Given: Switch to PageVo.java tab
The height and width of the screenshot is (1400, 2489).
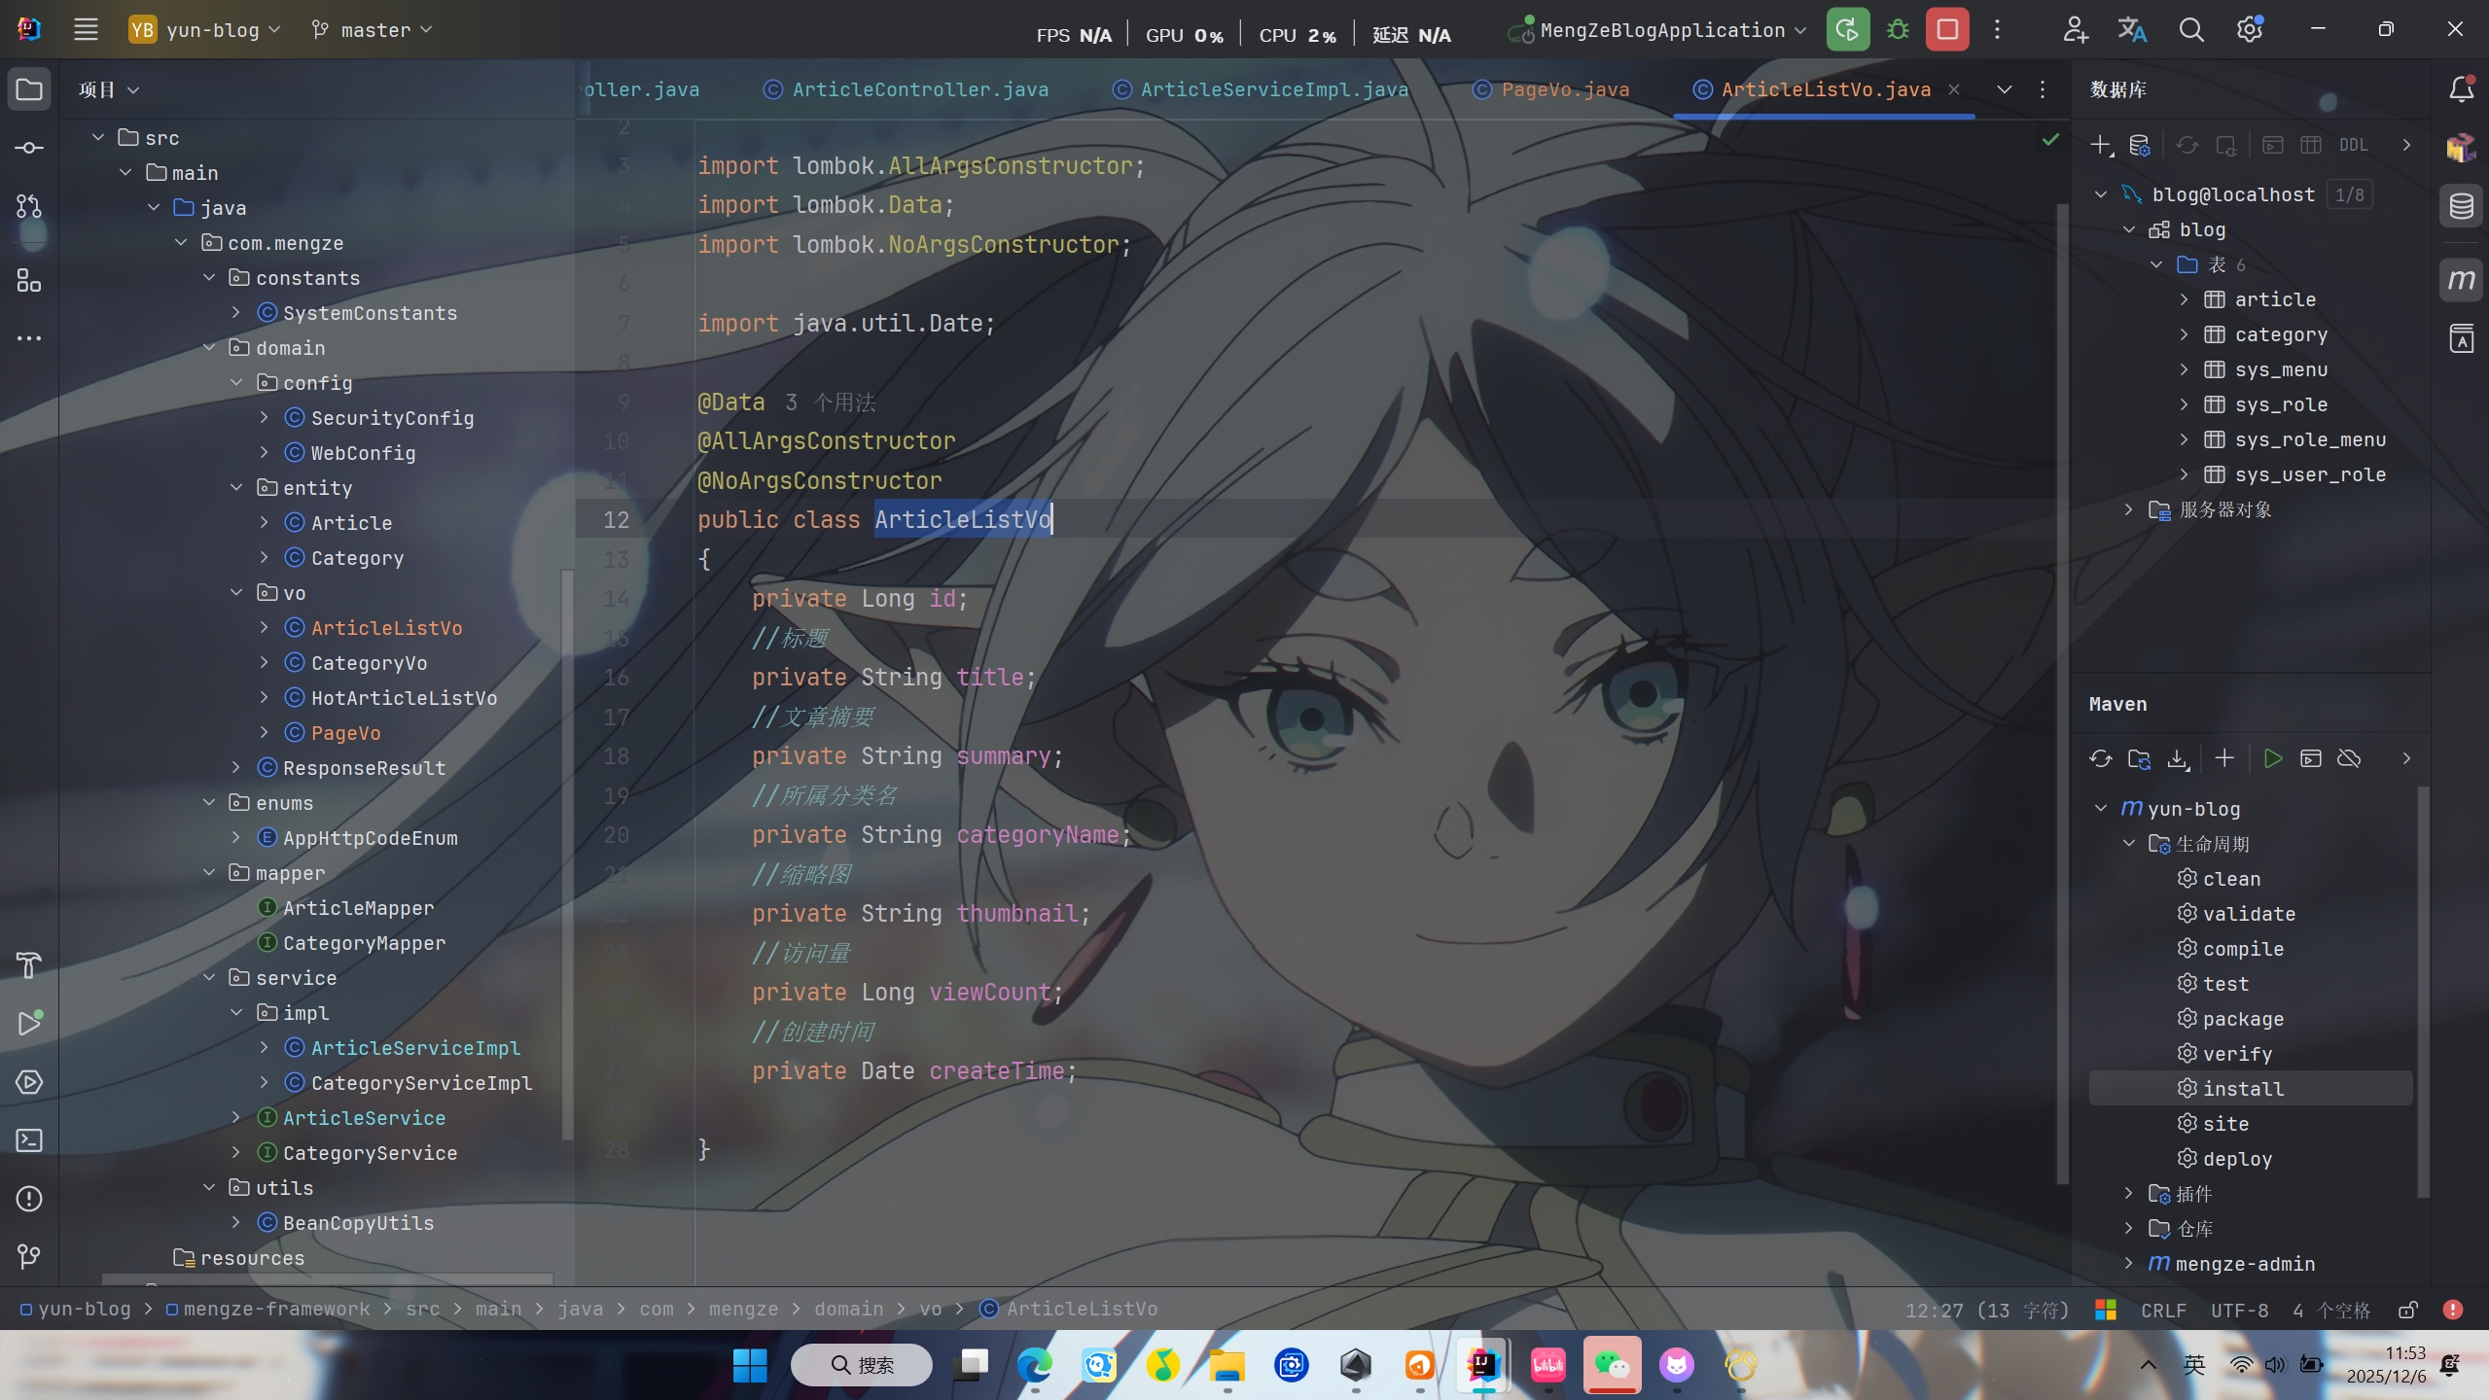Looking at the screenshot, I should pos(1564,89).
